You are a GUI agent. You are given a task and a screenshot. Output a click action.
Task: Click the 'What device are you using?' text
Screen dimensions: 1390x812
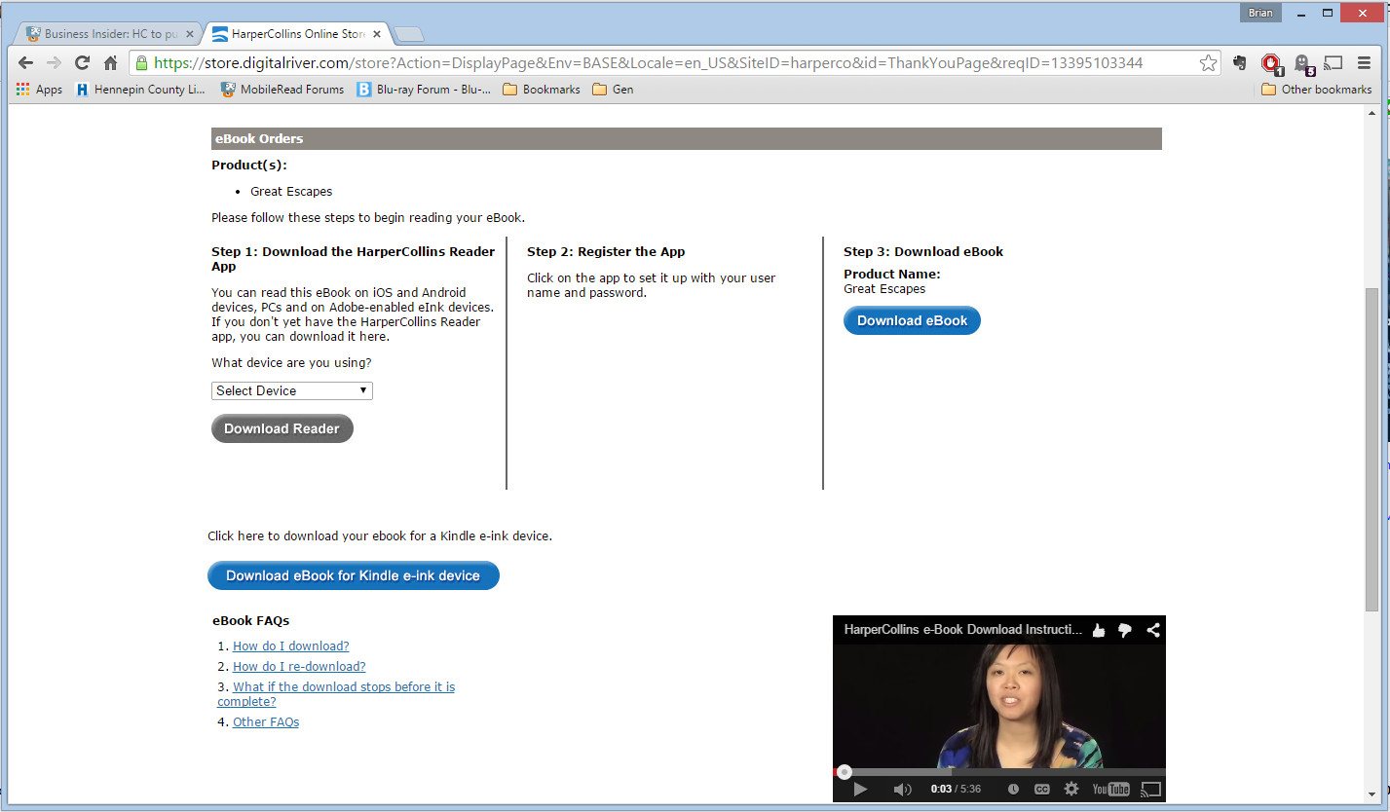(291, 363)
